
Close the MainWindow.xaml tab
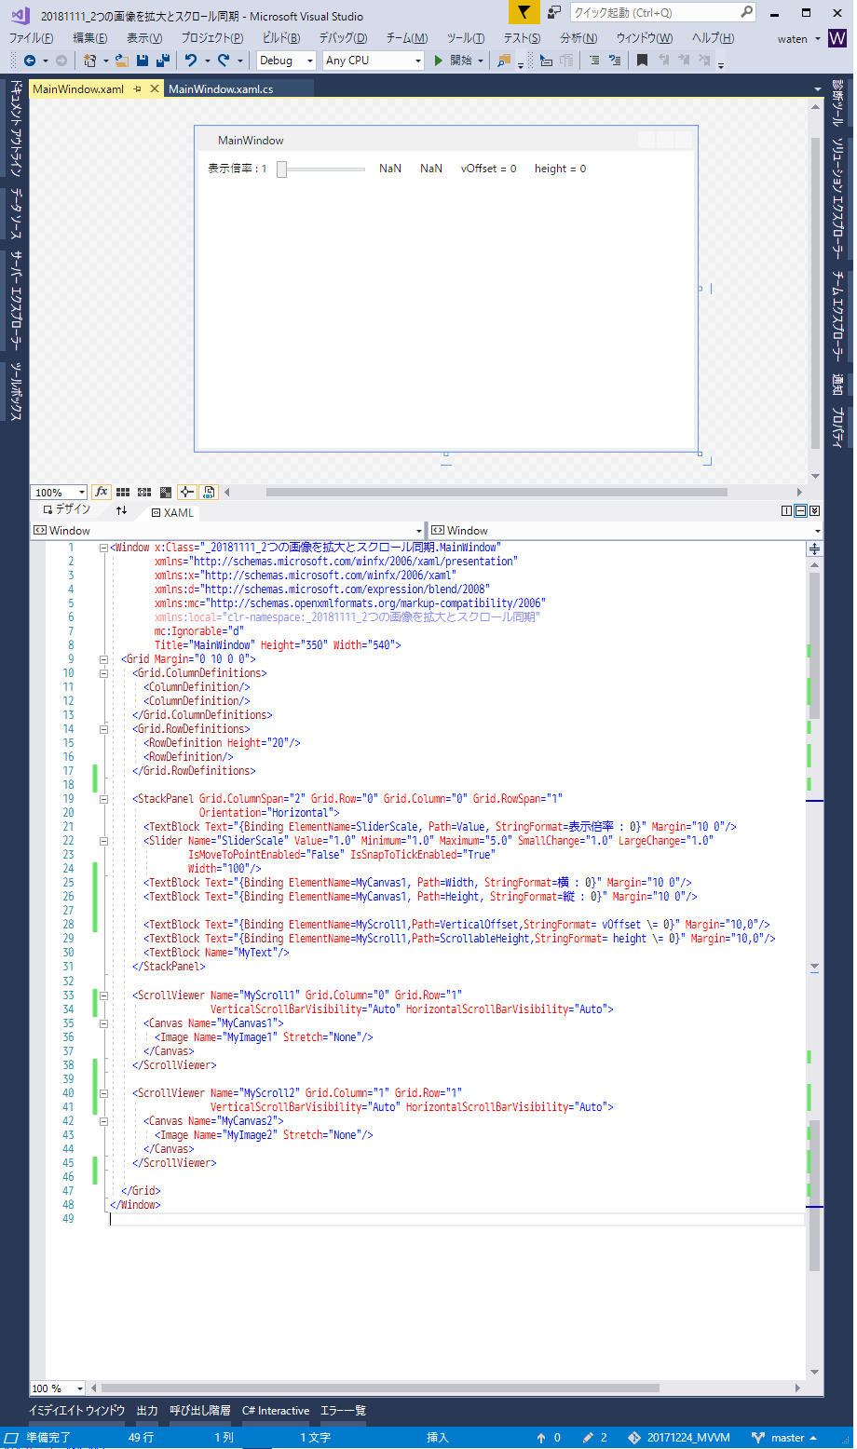155,88
